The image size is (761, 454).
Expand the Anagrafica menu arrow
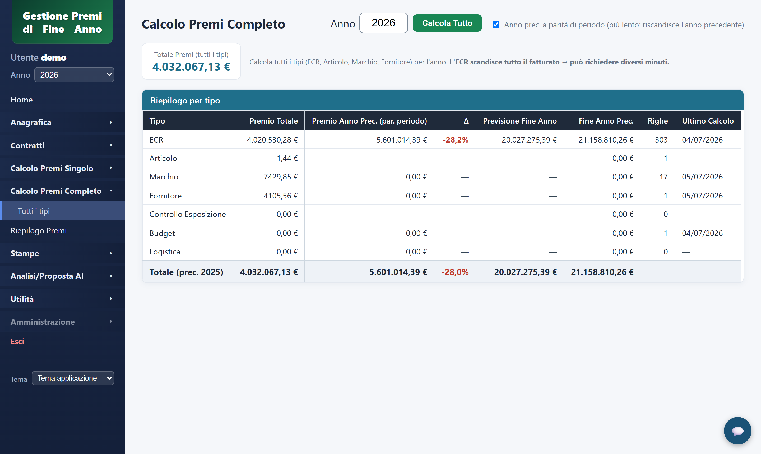click(111, 122)
